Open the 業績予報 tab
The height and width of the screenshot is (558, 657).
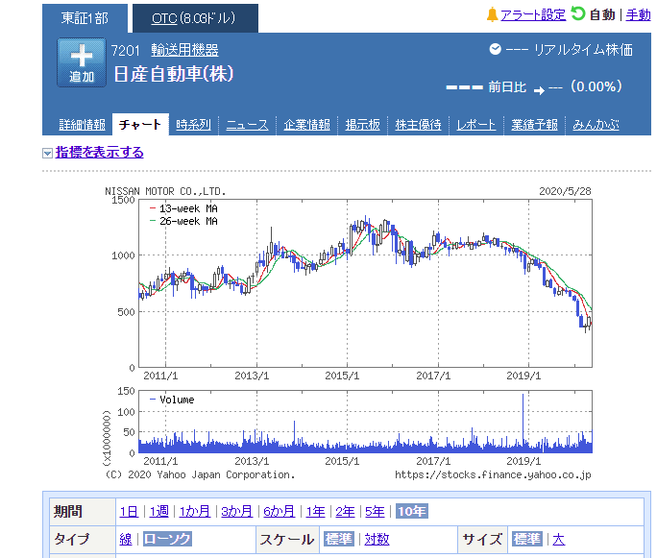click(x=534, y=125)
